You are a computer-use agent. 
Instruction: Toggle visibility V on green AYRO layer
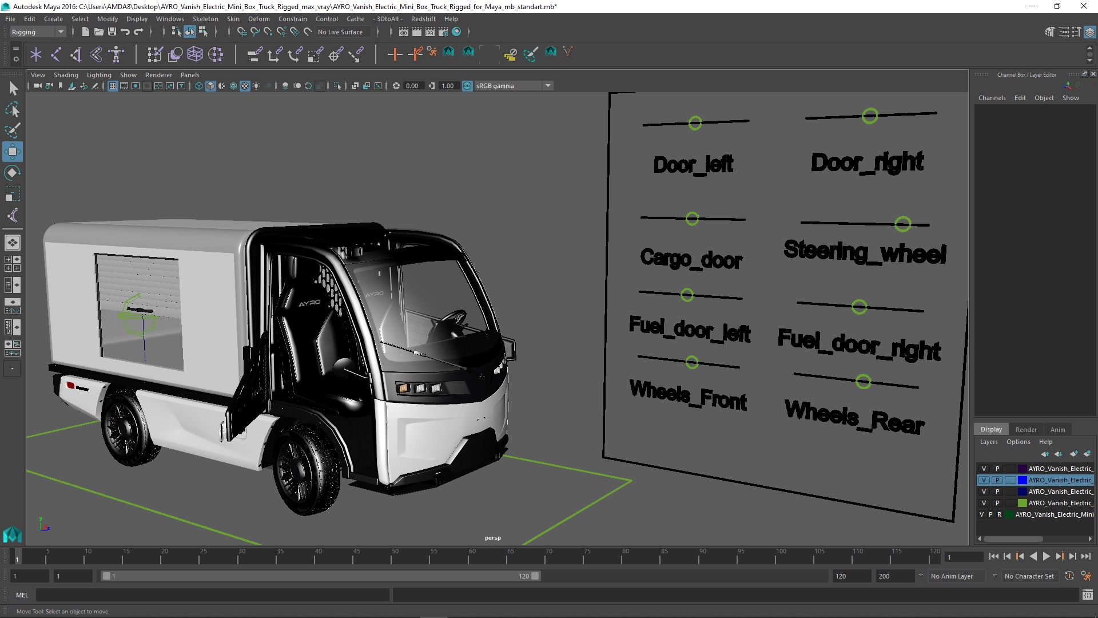click(x=984, y=503)
